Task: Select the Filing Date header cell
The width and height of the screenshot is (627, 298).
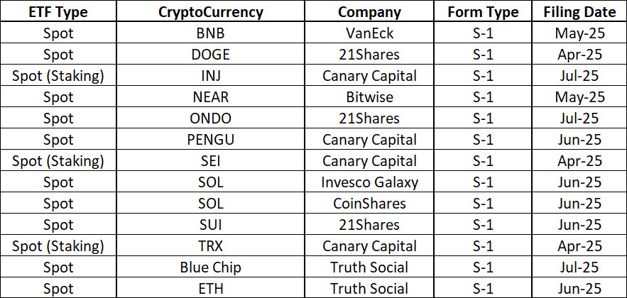Action: tap(579, 11)
